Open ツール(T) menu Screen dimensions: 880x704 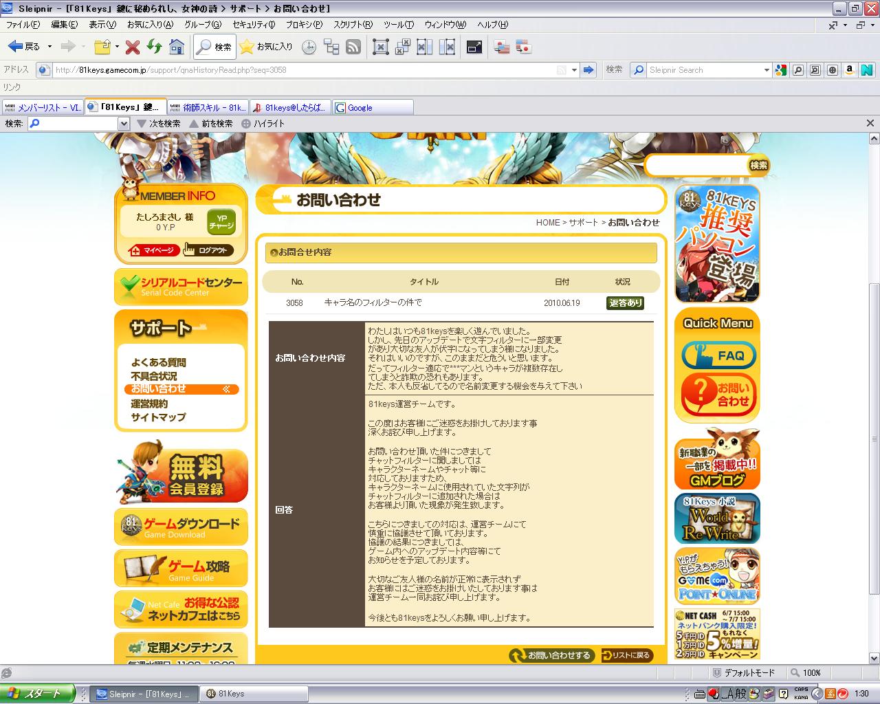click(x=399, y=25)
